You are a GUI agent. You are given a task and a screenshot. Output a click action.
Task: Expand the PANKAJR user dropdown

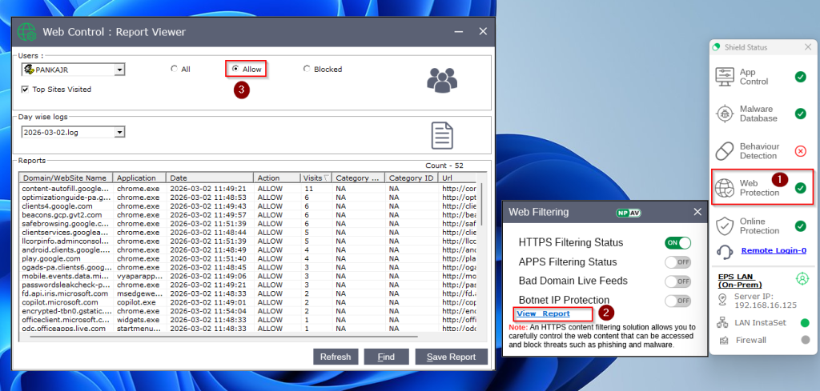tap(119, 70)
